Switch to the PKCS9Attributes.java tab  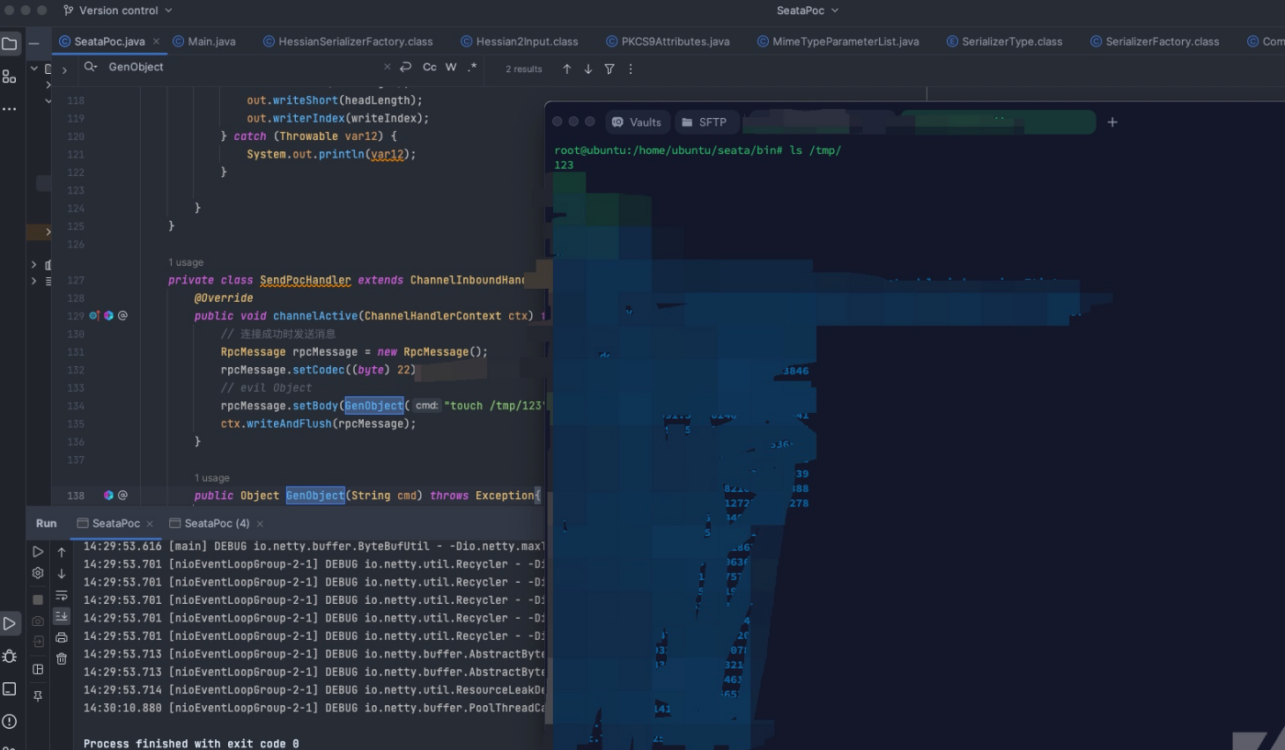[x=668, y=41]
